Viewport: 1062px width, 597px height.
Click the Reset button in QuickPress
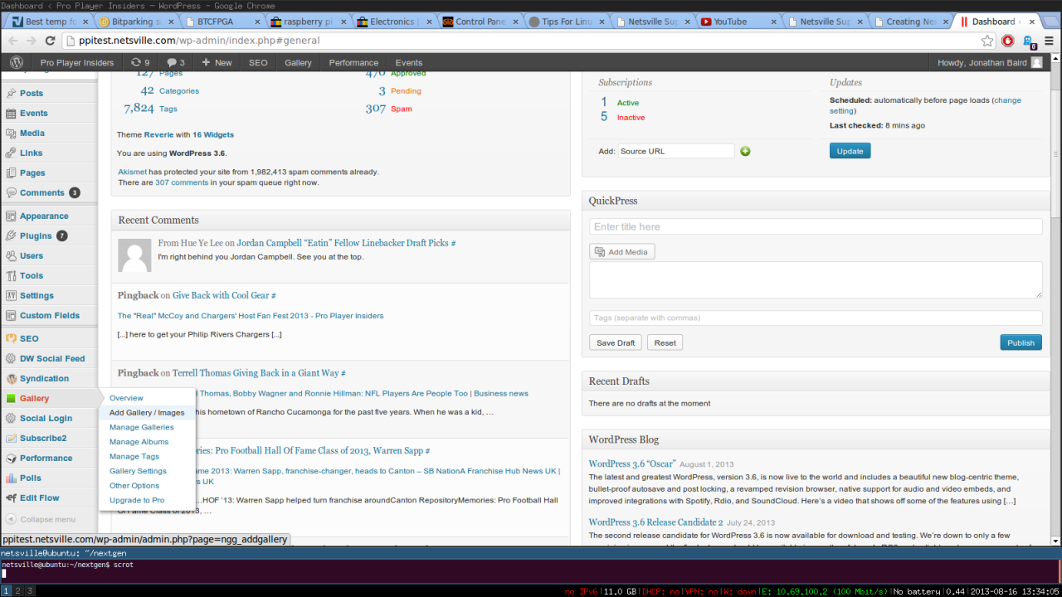click(x=665, y=342)
